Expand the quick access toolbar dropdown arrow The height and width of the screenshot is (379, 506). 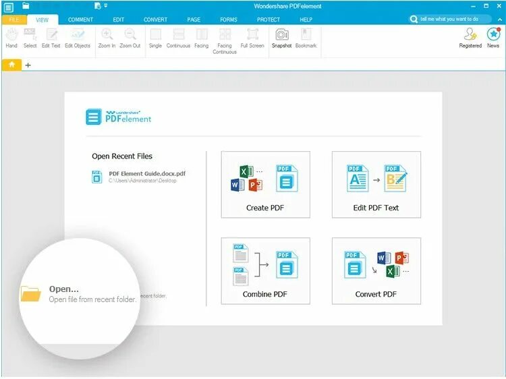[x=105, y=5]
